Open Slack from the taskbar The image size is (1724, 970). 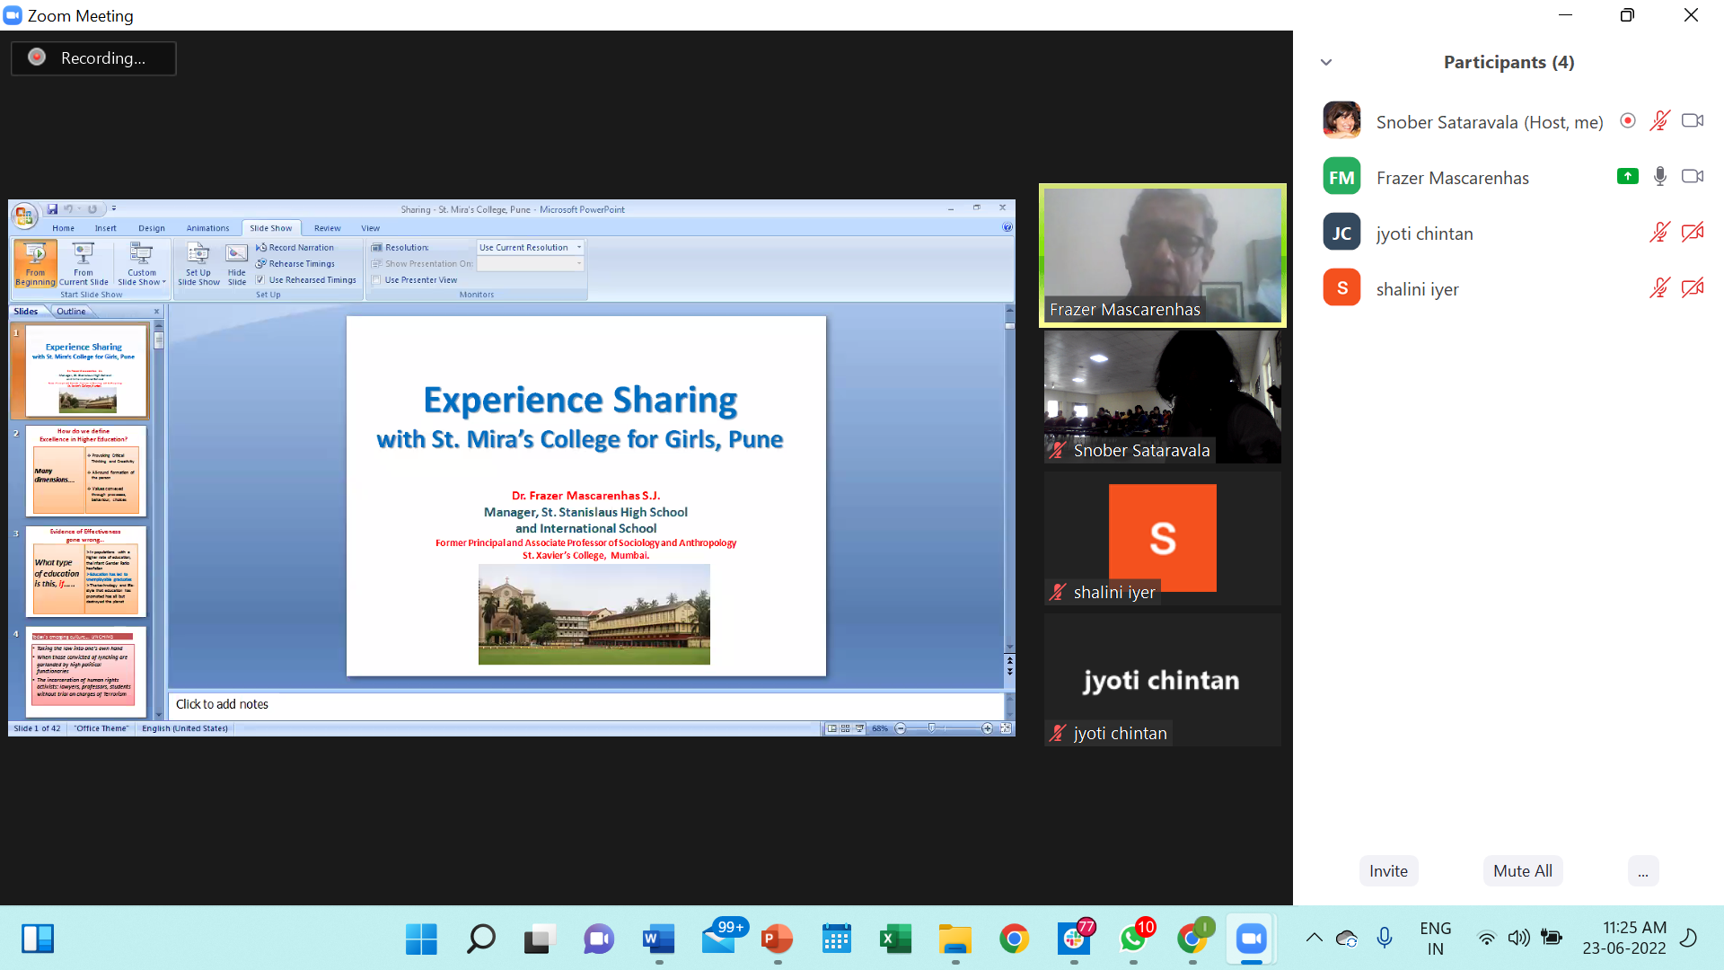click(1074, 939)
